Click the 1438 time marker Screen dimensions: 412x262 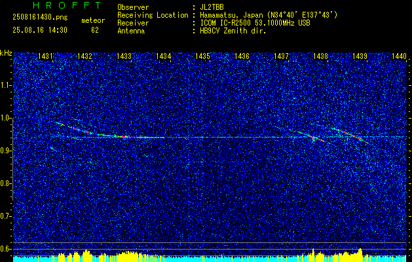[320, 56]
